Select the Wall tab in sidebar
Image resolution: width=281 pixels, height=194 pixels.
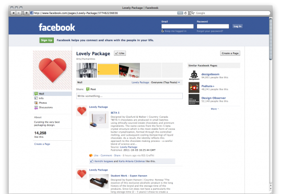(52, 93)
